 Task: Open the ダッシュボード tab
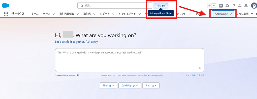[x=127, y=14]
